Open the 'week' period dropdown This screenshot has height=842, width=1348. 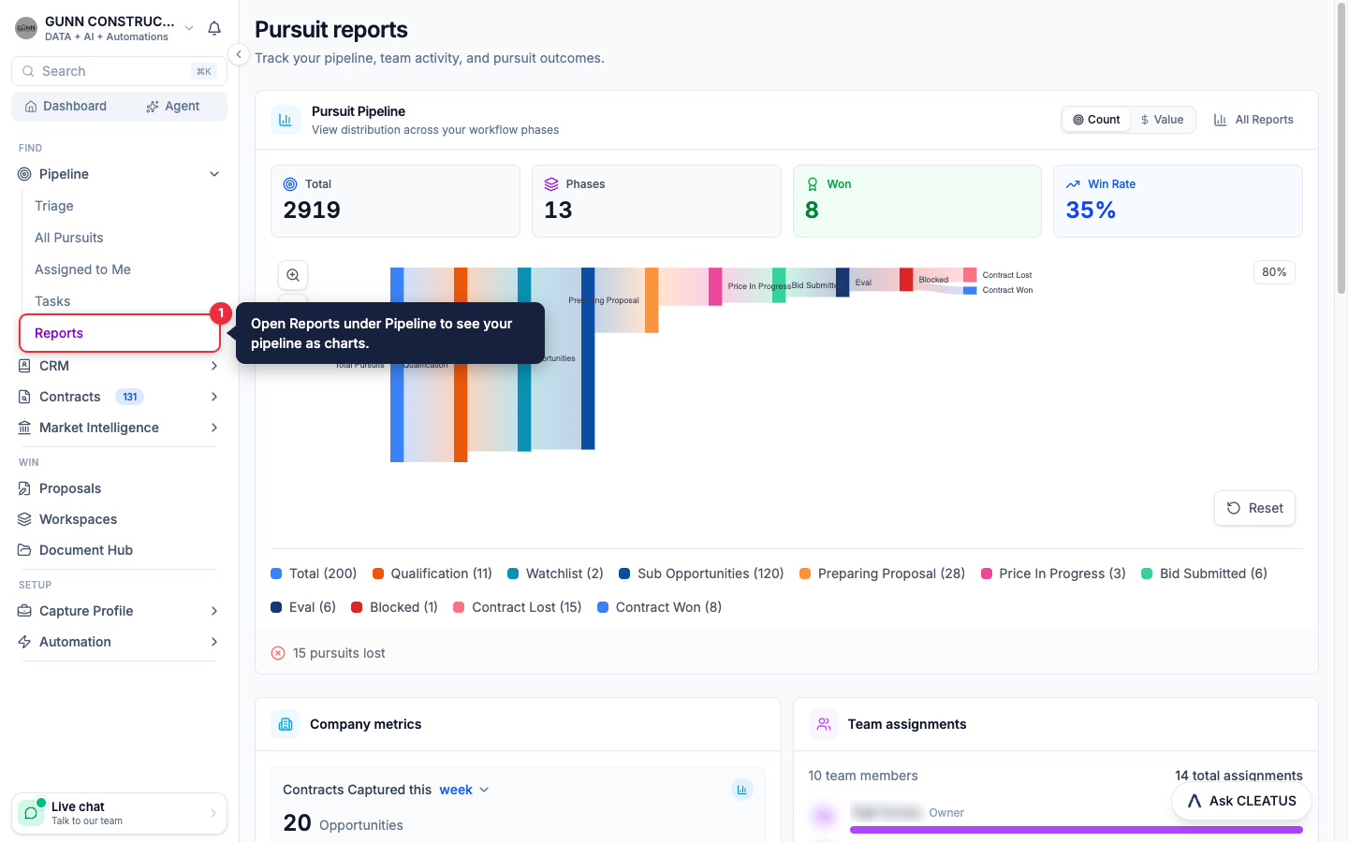click(x=464, y=790)
